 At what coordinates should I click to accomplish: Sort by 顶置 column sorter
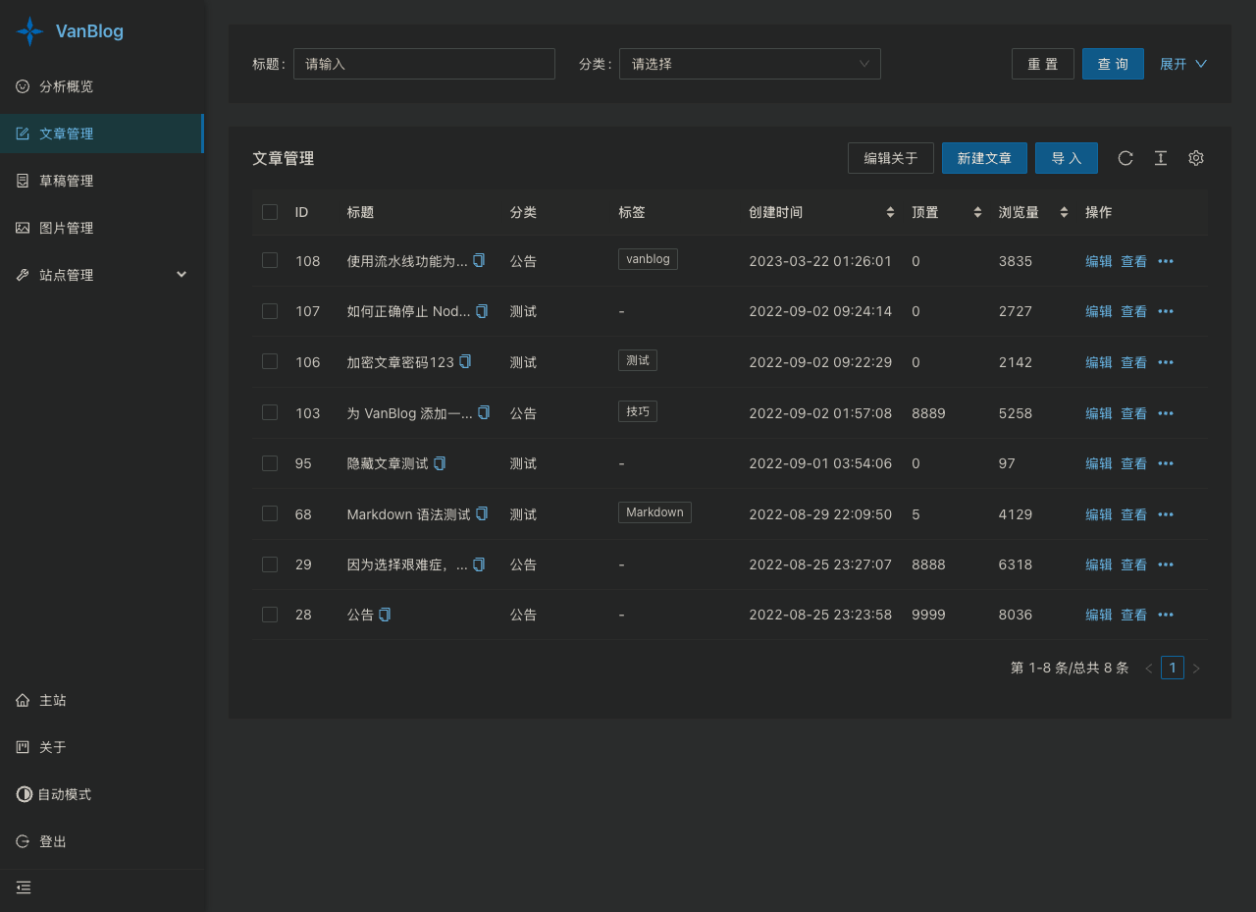pos(977,212)
